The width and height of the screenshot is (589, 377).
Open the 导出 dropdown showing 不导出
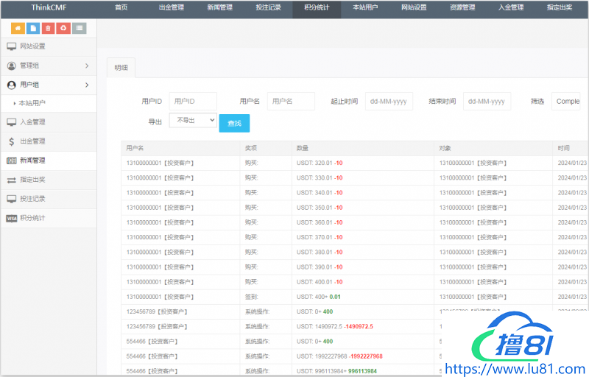pos(193,120)
